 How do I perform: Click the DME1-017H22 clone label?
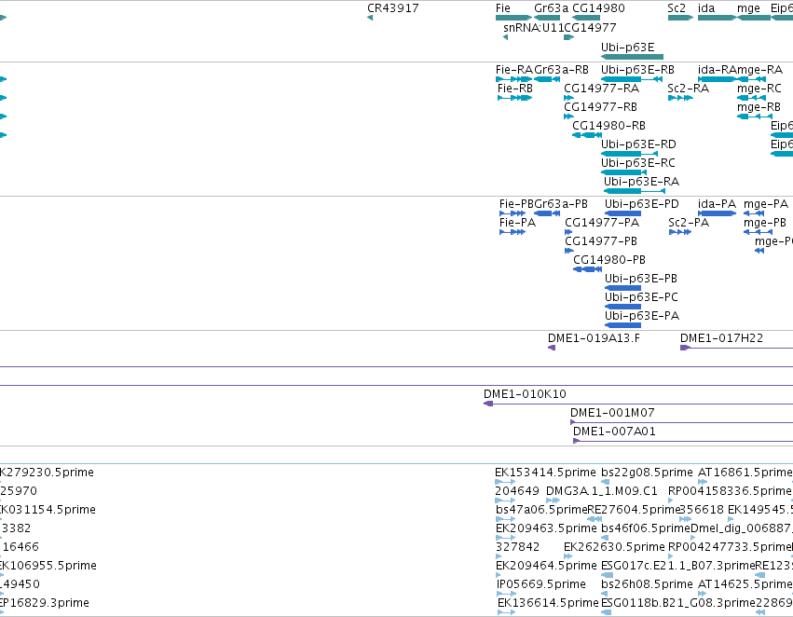pos(721,338)
